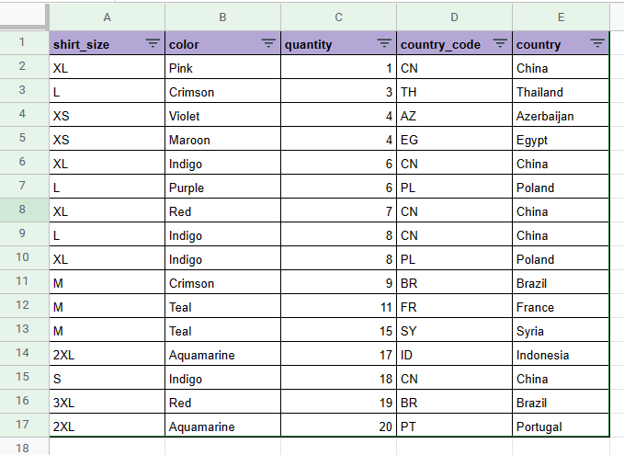The image size is (624, 455).
Task: Click the Aquamarine cell in row 17
Action: (x=222, y=426)
